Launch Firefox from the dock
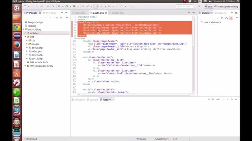This screenshot has width=252, height=141. [x=17, y=45]
